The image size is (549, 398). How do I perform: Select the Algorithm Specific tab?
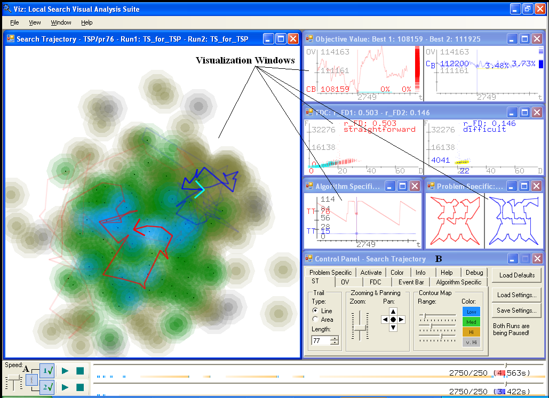tap(459, 282)
